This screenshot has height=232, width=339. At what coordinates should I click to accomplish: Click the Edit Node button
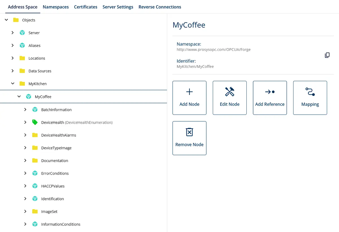pos(230,98)
